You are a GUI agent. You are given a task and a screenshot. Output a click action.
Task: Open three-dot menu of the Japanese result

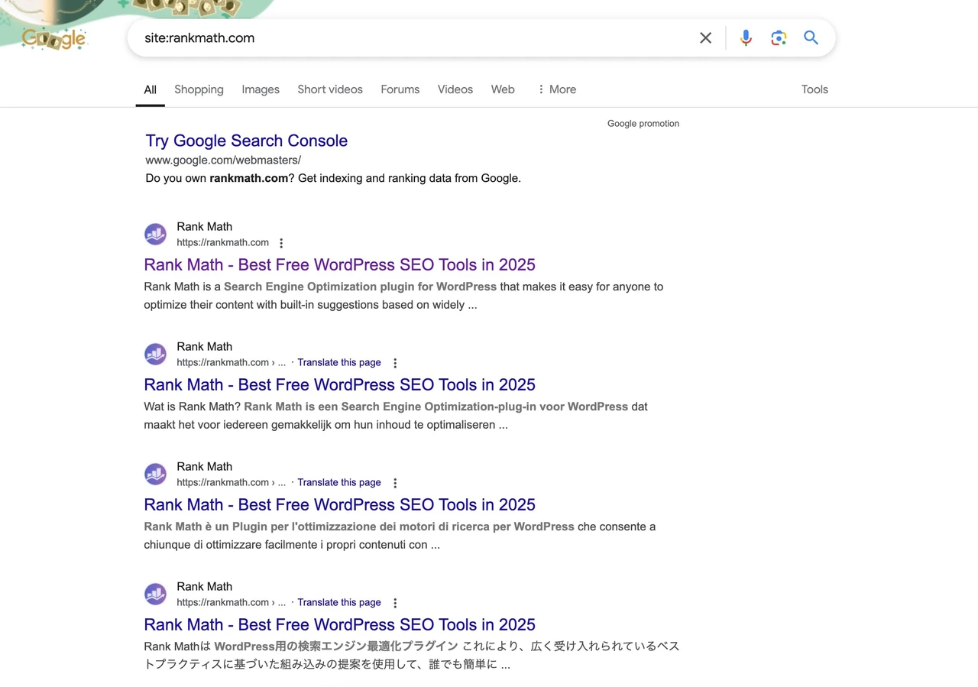click(x=395, y=603)
